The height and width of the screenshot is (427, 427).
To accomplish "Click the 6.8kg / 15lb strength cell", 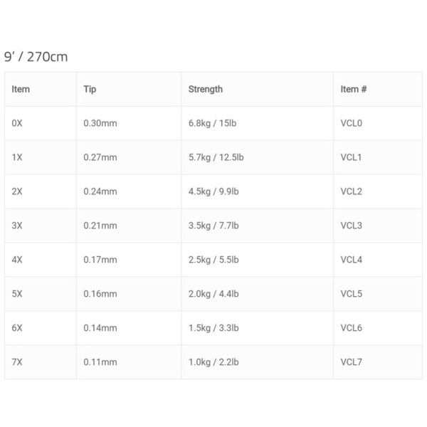I will [x=212, y=123].
